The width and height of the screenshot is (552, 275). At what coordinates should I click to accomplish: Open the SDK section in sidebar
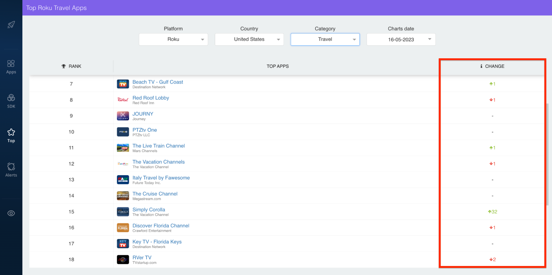point(11,101)
